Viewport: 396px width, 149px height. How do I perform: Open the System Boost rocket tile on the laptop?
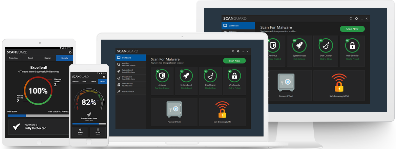(186, 81)
